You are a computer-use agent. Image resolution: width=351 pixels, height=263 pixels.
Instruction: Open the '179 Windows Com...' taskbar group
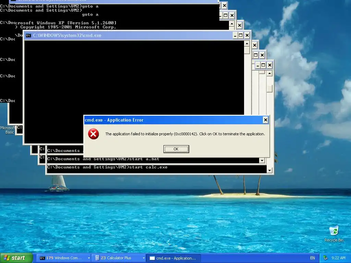(x=63, y=258)
